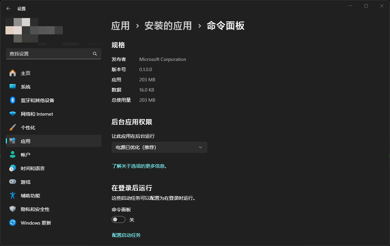Image resolution: width=390 pixels, height=246 pixels.
Task: Click the Home (主页) house icon
Action: [13, 73]
